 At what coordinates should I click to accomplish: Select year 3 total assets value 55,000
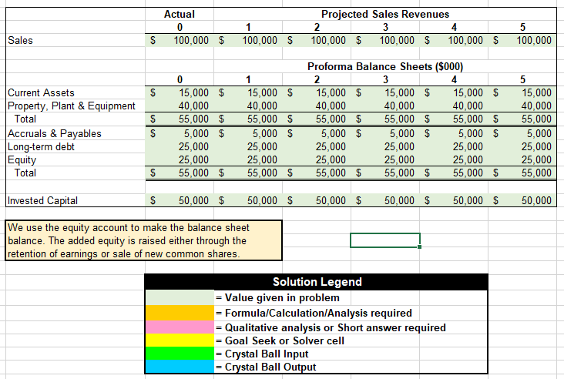pyautogui.click(x=399, y=119)
